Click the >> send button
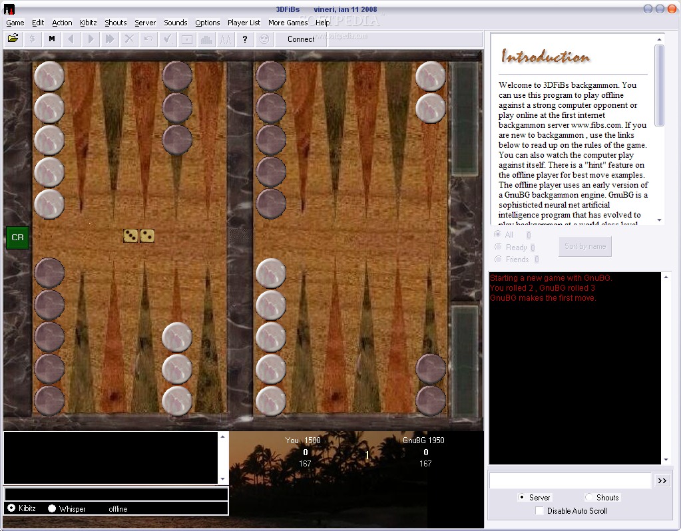Screen dimensions: 681x531 tap(662, 480)
